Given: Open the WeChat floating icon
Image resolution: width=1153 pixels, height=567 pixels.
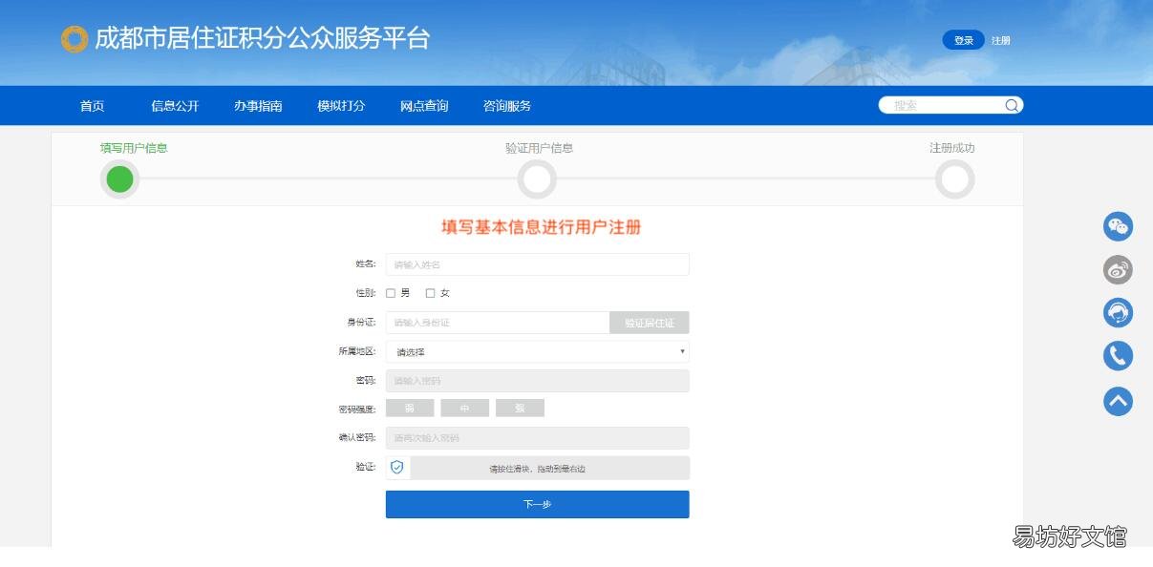Looking at the screenshot, I should (1118, 226).
